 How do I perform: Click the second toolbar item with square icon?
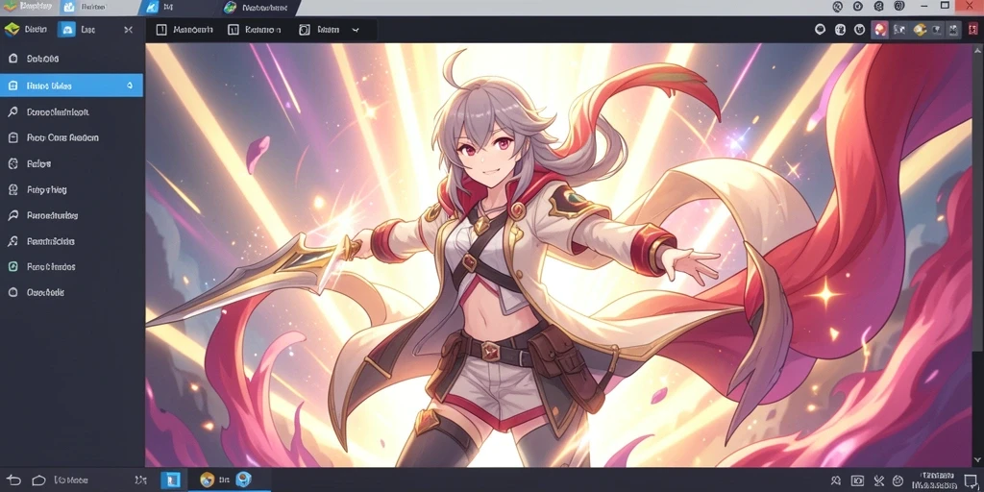tap(254, 30)
